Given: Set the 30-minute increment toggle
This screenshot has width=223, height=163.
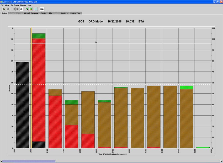Looking at the screenshot, I should [18, 9].
